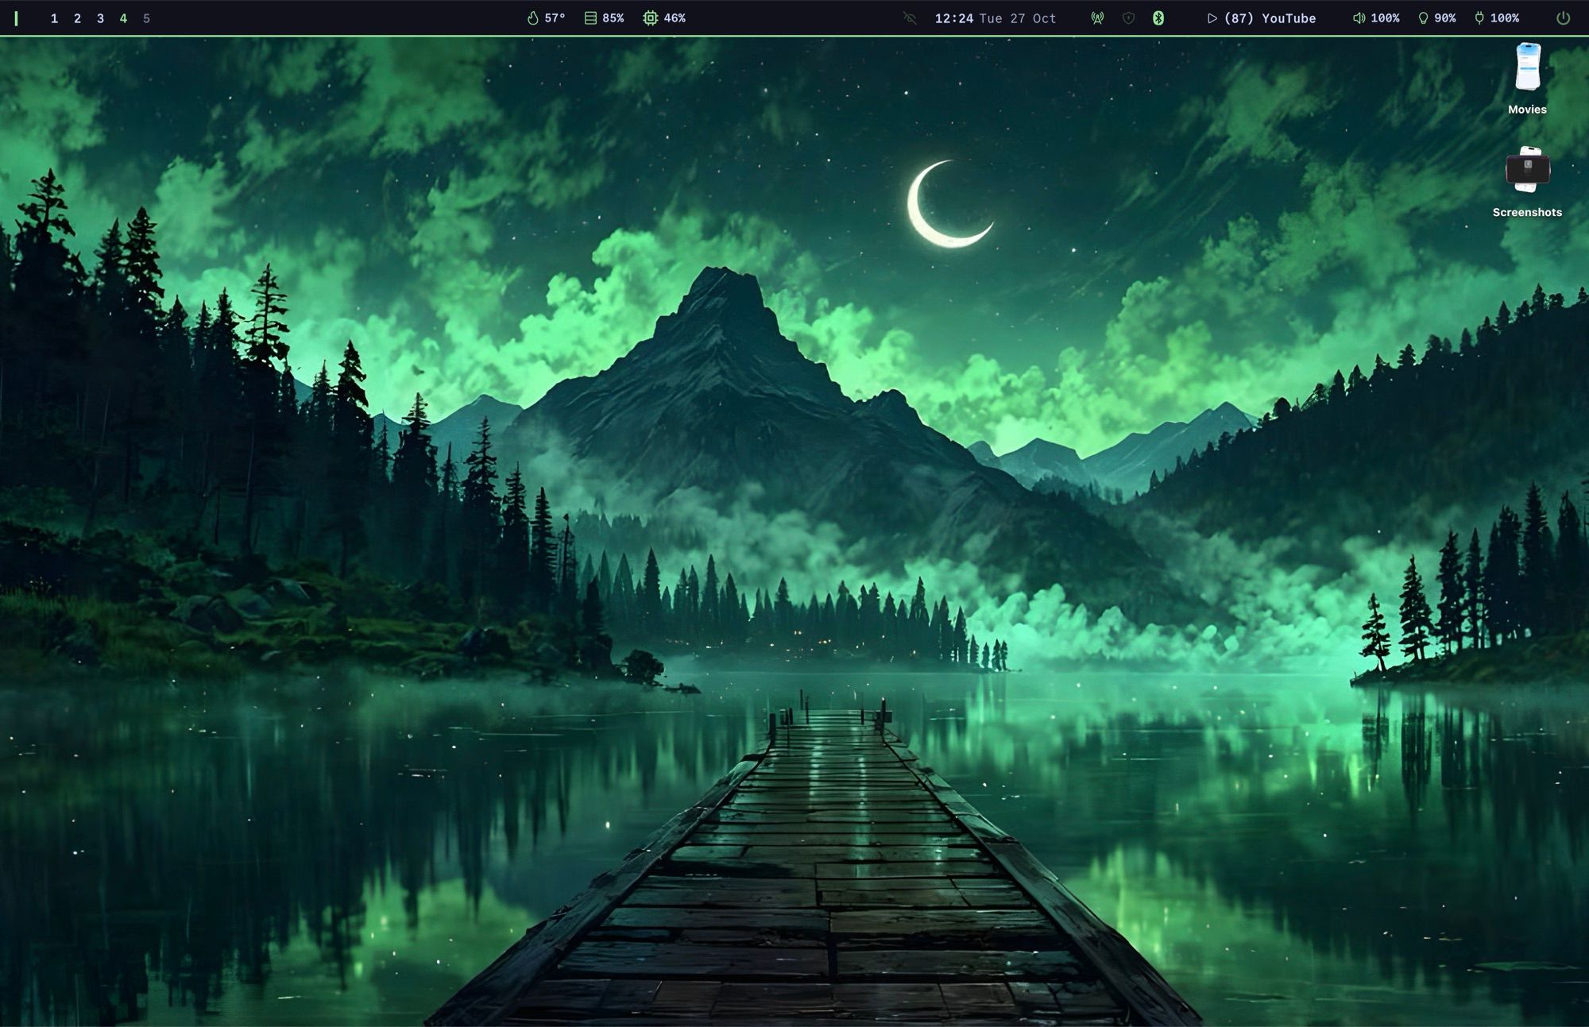The width and height of the screenshot is (1589, 1027).
Task: Click the CPU chip icon
Action: 650,17
